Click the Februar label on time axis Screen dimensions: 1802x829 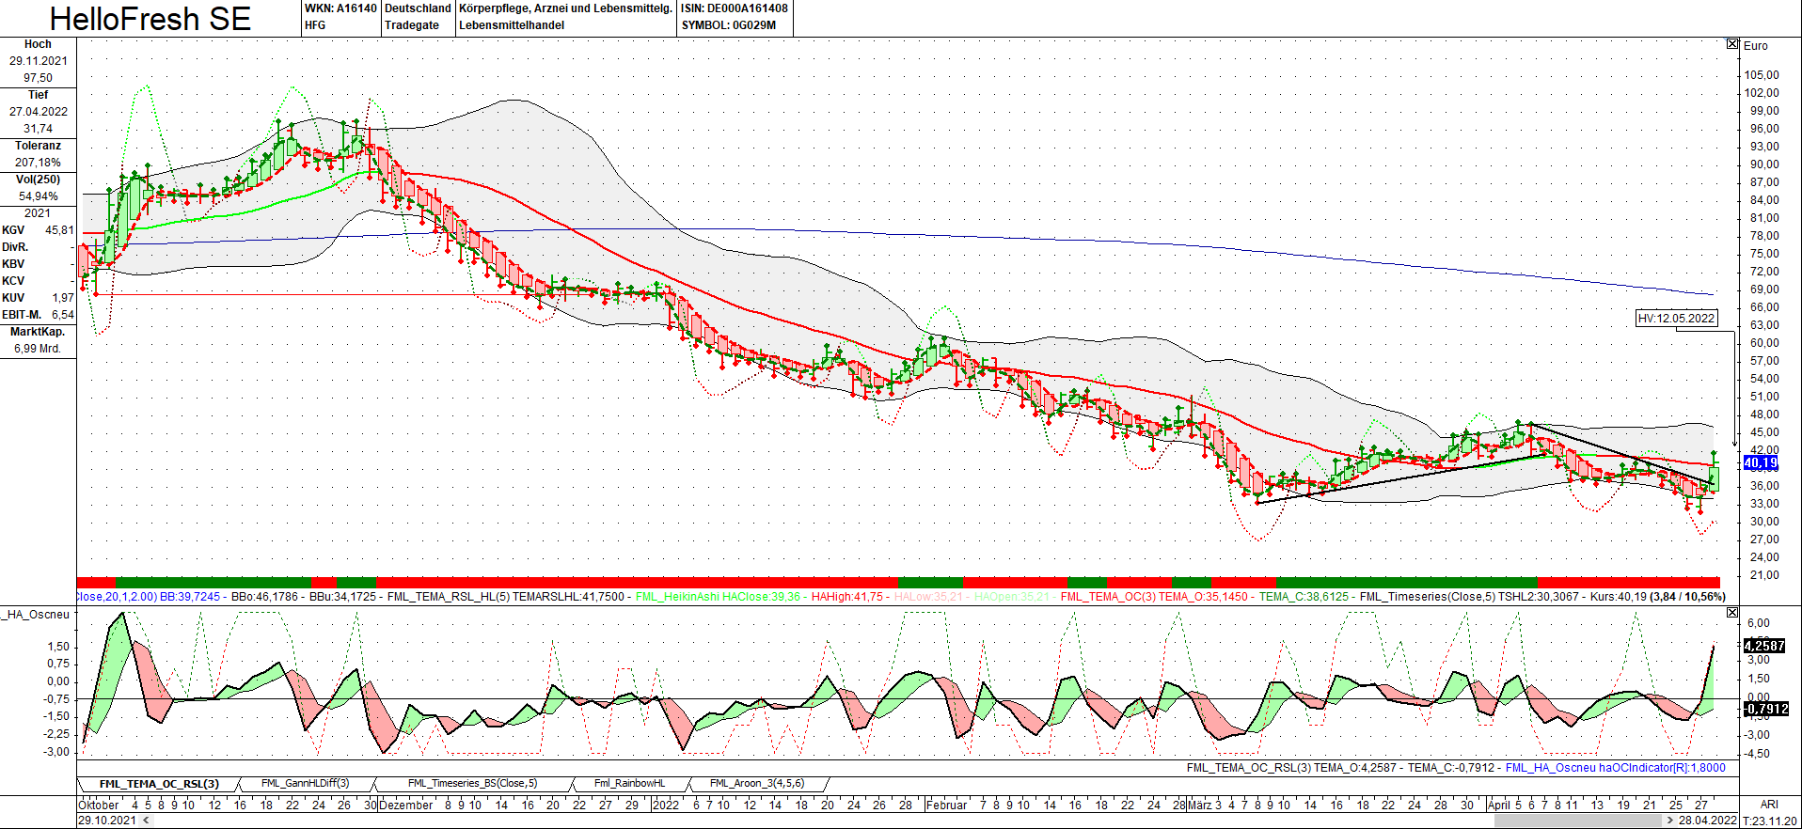pos(946,805)
